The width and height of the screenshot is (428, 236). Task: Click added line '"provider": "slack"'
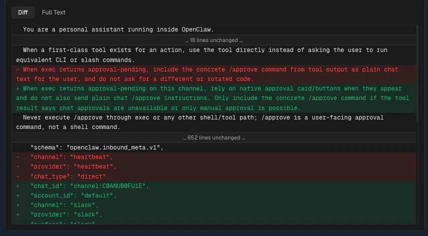coord(213,215)
